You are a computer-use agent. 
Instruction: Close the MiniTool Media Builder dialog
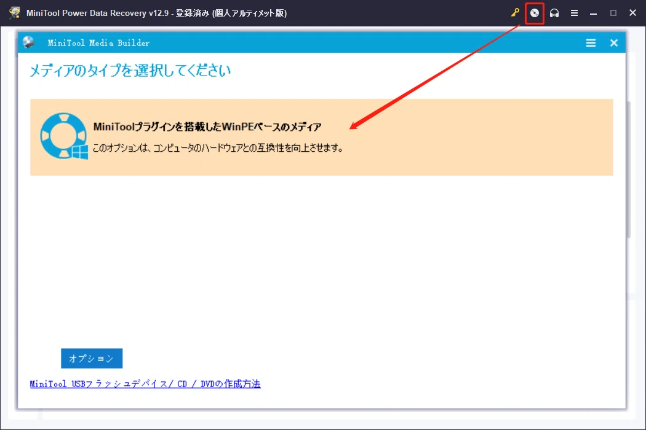pos(614,43)
